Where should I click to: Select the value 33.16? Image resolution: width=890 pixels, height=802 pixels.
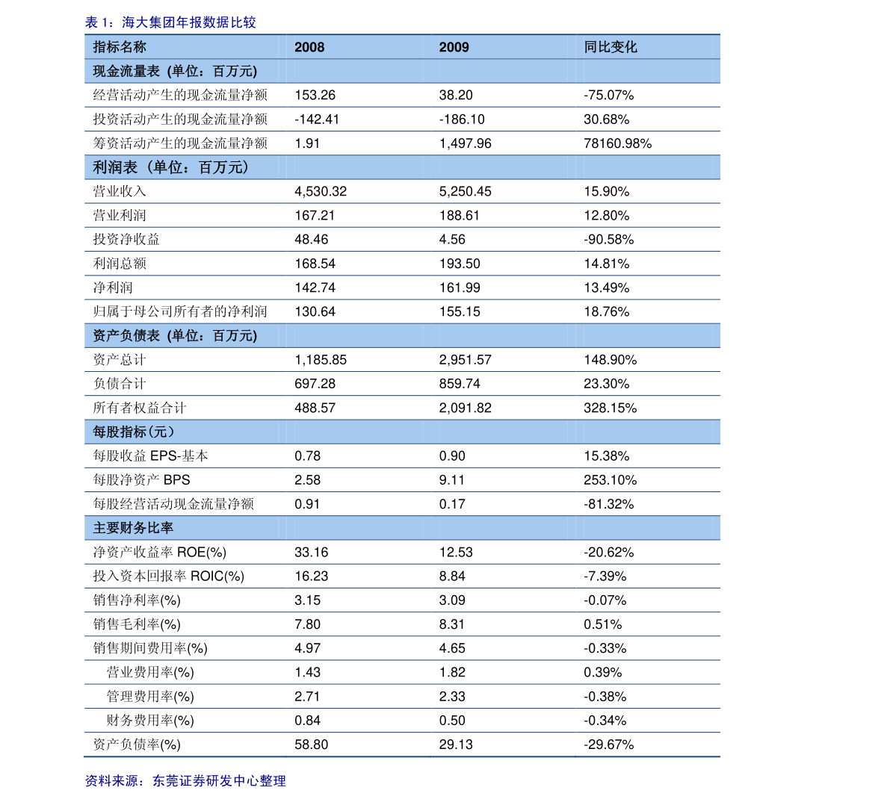pyautogui.click(x=312, y=553)
